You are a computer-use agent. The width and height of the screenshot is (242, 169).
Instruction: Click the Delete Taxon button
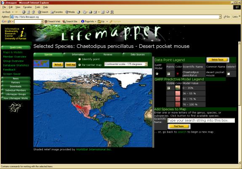pyautogui.click(x=218, y=60)
